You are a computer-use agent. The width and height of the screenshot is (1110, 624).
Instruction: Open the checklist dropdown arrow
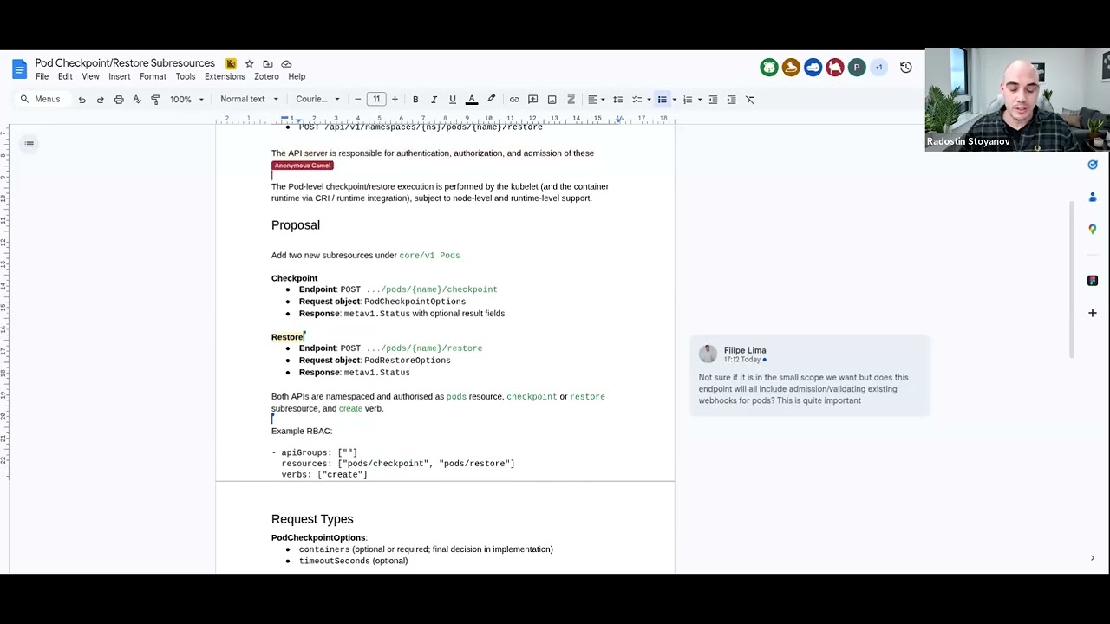coord(649,100)
